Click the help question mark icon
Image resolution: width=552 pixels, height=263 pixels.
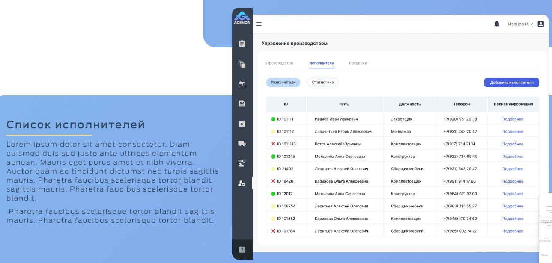click(242, 250)
